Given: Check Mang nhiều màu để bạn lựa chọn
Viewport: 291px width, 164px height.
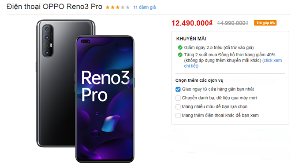Looking at the screenshot, I should [178, 106].
